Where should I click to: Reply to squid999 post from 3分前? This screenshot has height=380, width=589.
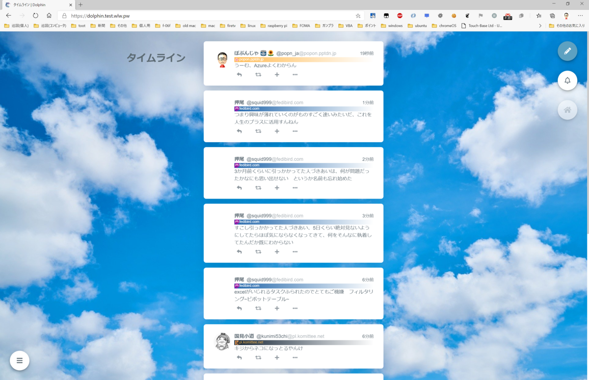(240, 252)
